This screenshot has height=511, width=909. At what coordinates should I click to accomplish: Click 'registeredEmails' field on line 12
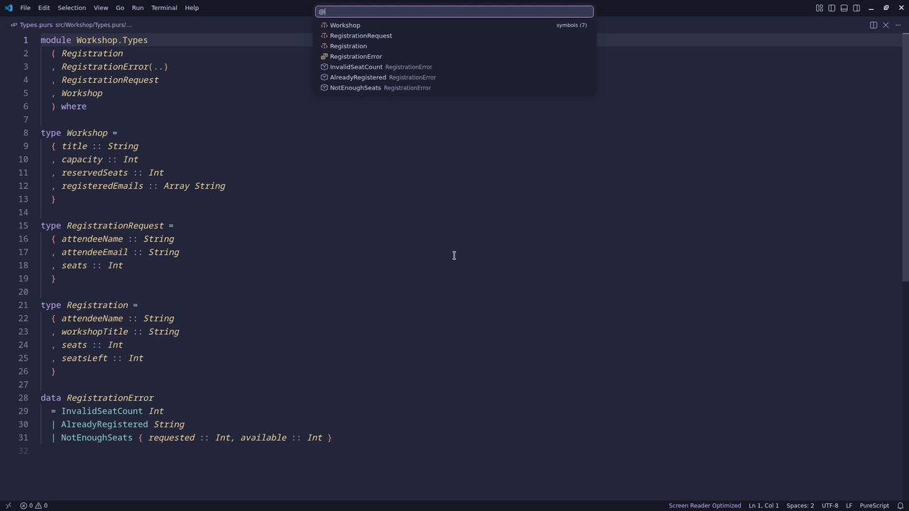point(102,186)
